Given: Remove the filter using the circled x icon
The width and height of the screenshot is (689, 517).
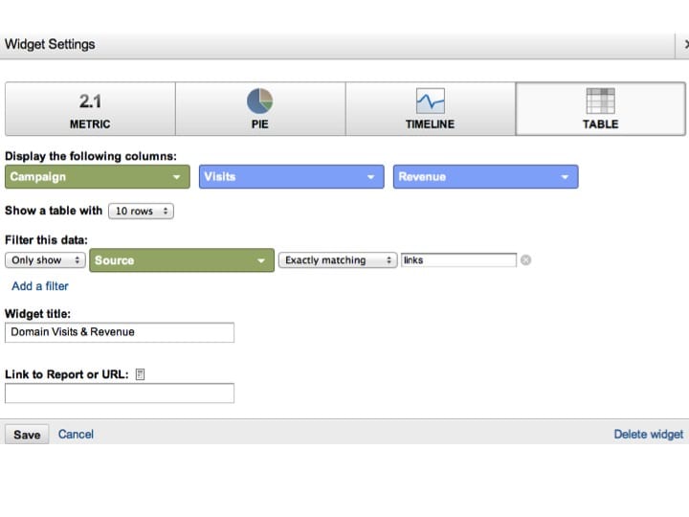Looking at the screenshot, I should [525, 260].
